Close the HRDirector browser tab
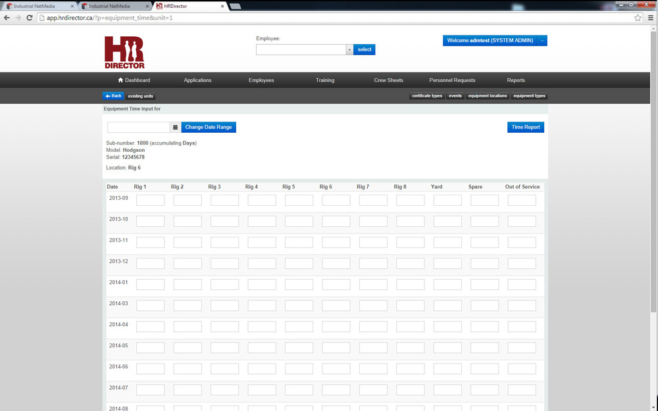This screenshot has height=411, width=658. (222, 7)
